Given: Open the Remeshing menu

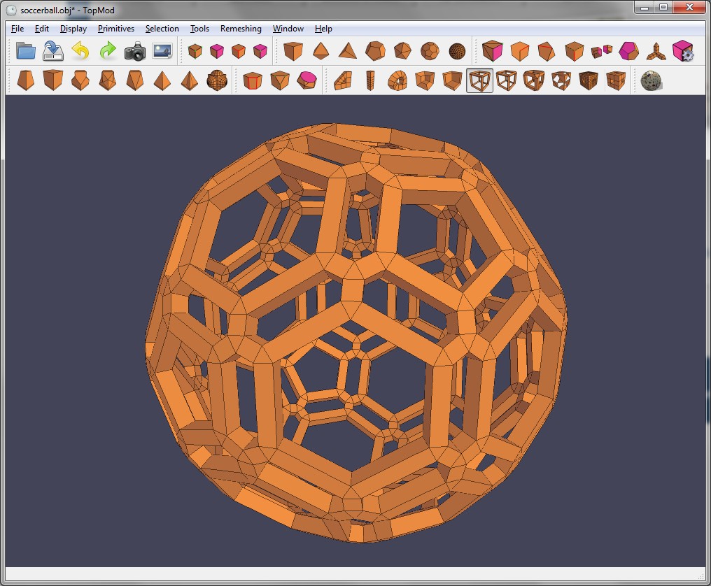Looking at the screenshot, I should 241,29.
